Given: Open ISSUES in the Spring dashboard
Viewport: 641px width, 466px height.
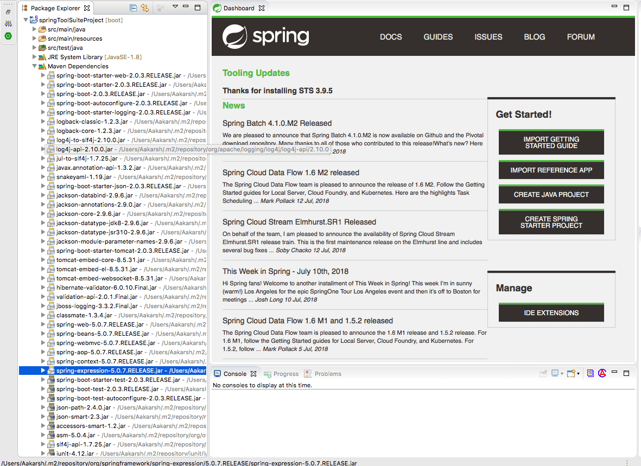Looking at the screenshot, I should pos(488,37).
